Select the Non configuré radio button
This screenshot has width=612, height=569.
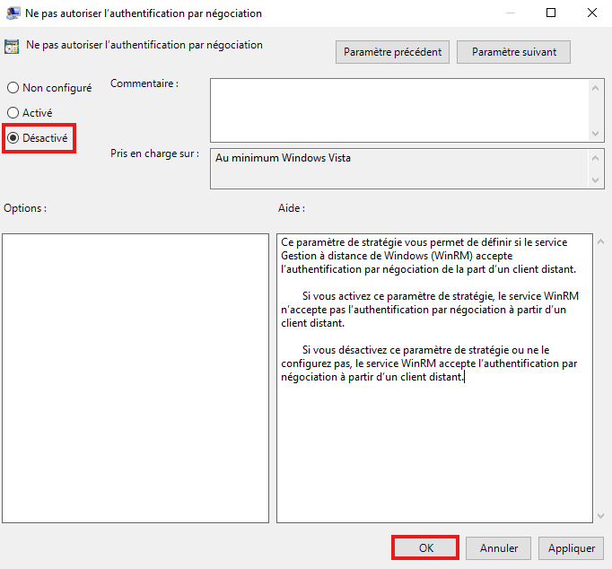13,88
